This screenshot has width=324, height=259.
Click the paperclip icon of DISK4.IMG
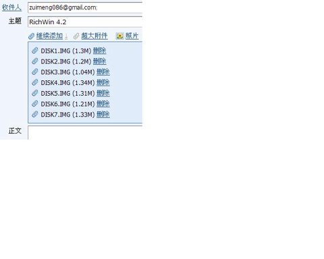click(x=35, y=82)
